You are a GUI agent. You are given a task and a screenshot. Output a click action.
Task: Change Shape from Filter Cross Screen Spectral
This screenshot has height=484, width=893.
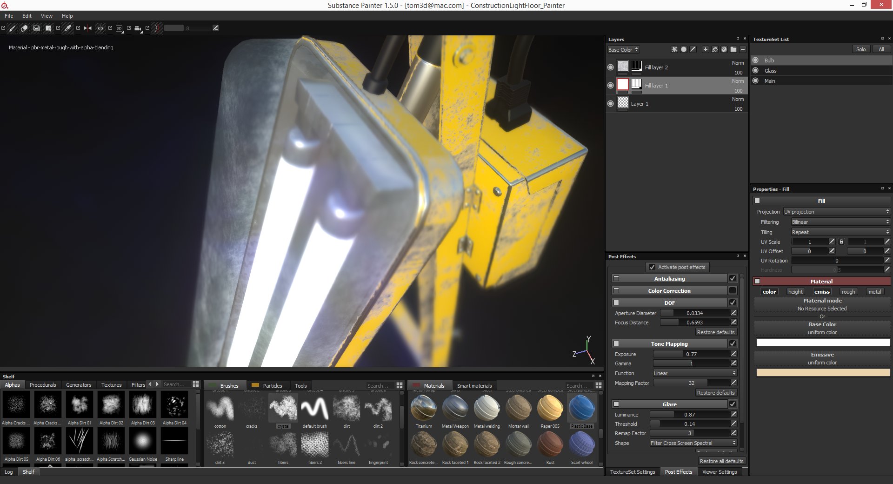point(692,443)
